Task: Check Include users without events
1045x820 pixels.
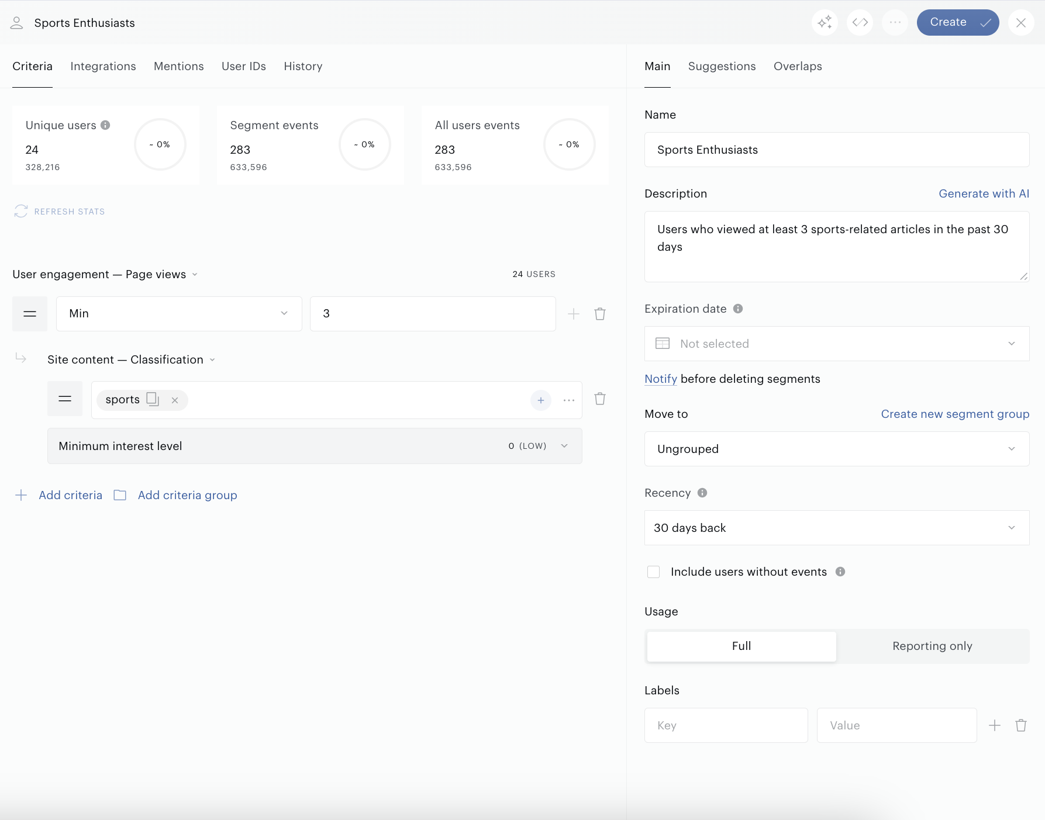Action: (x=654, y=572)
